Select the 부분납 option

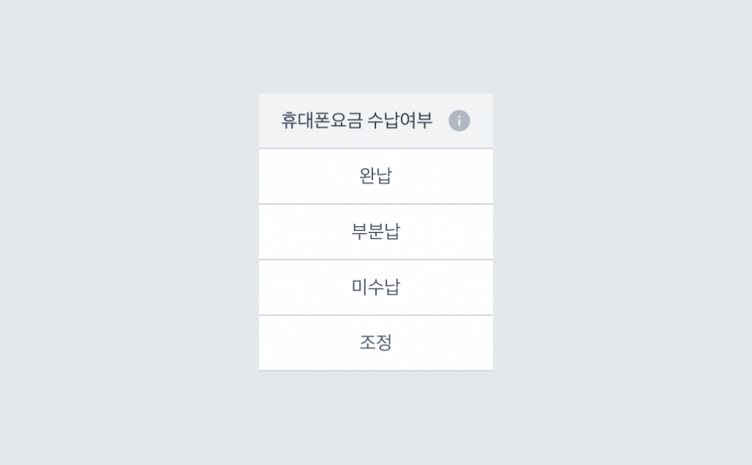(x=375, y=232)
